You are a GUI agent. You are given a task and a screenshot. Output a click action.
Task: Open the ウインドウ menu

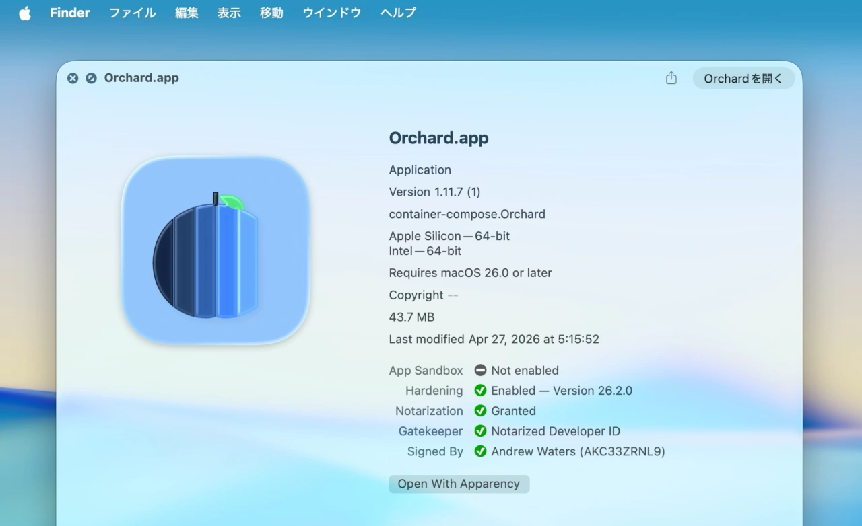tap(331, 13)
